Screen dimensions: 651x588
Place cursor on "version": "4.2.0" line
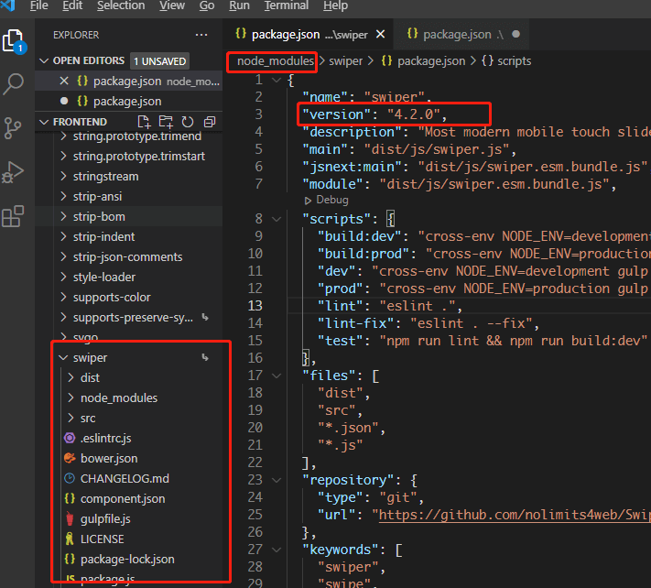(374, 114)
